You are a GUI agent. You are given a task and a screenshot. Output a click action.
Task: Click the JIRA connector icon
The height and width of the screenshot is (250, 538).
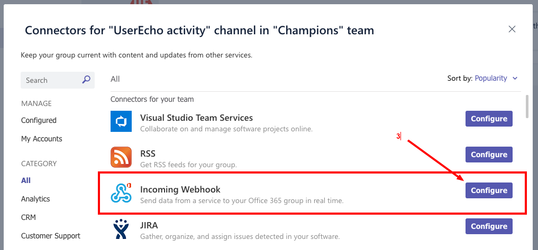121,229
